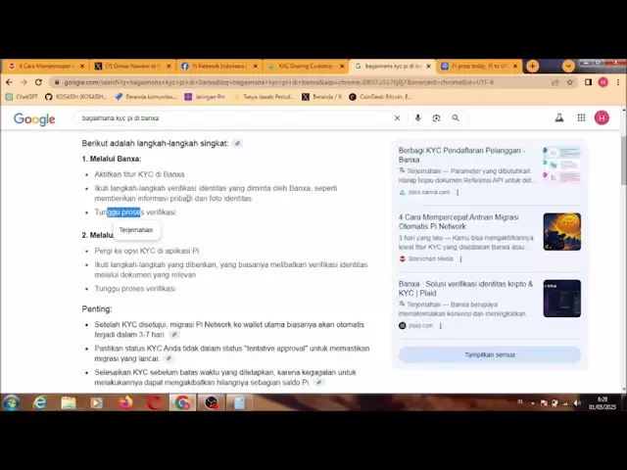Open 'Berbagi KYC Pendaftaran Pelanggan - Banxa' result
Viewport: 627px width, 470px height.
[461, 155]
